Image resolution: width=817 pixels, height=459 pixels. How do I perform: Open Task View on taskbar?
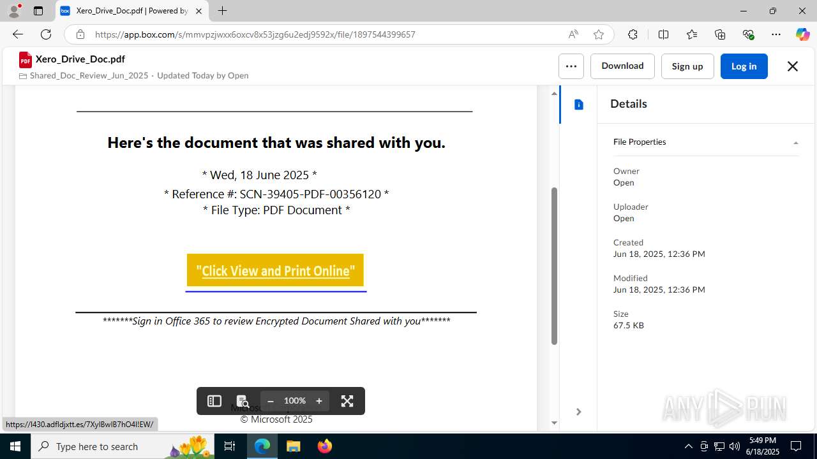(230, 446)
